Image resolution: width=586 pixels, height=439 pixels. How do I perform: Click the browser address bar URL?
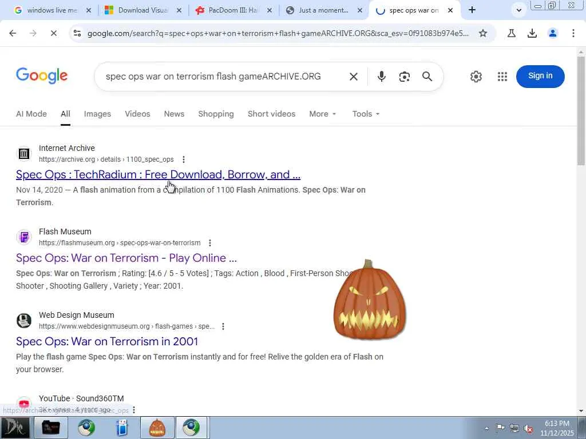click(x=278, y=33)
